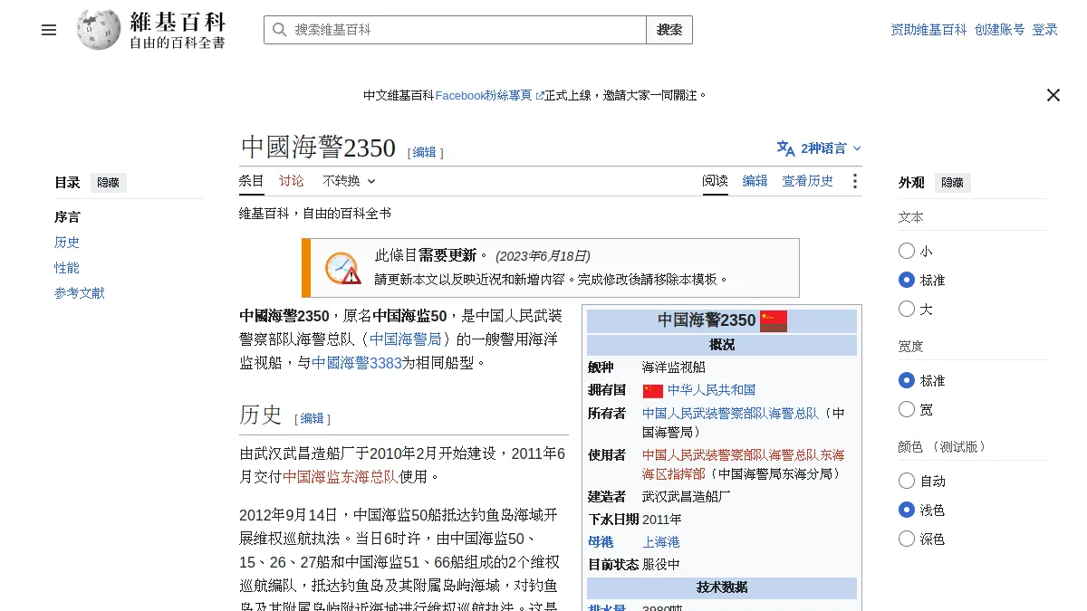Jump to 性能 in contents
The height and width of the screenshot is (611, 1087).
click(67, 268)
